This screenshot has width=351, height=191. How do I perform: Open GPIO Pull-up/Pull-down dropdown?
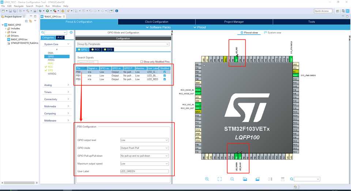[x=144, y=156]
